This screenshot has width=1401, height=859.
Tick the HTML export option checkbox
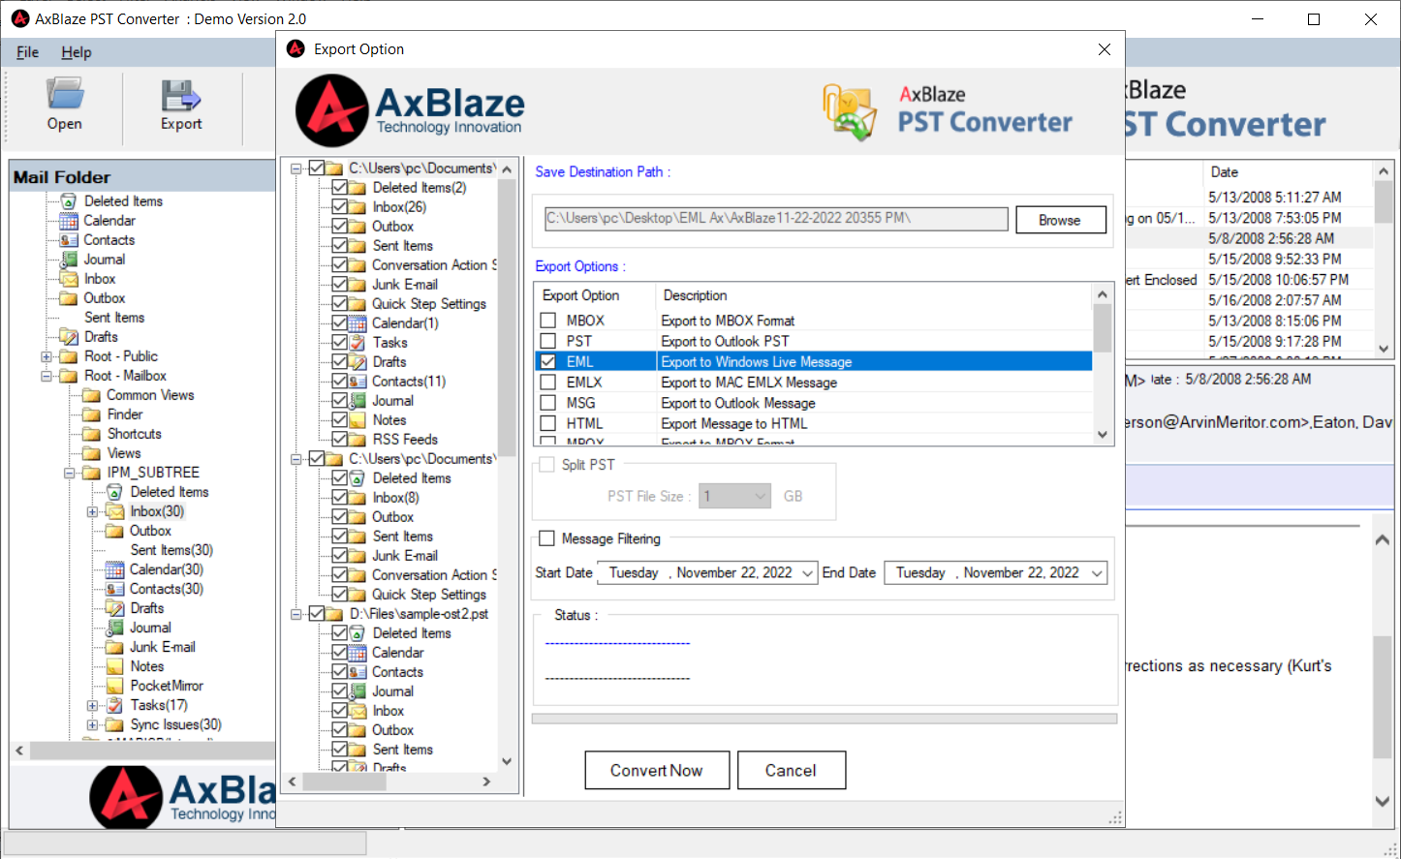548,423
